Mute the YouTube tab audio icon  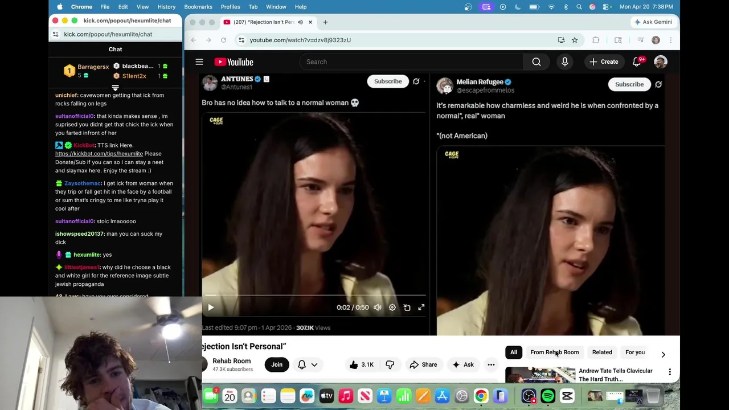click(x=300, y=22)
